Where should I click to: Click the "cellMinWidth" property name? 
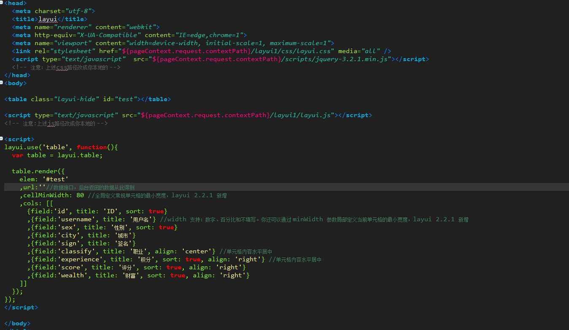(x=46, y=195)
